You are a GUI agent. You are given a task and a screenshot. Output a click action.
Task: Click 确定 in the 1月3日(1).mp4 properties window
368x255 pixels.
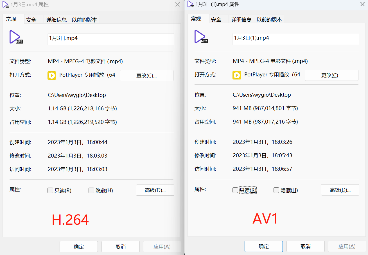coord(264,246)
